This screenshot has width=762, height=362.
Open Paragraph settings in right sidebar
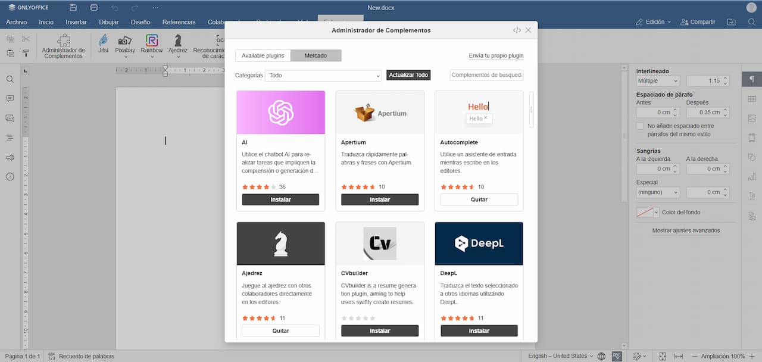[752, 79]
